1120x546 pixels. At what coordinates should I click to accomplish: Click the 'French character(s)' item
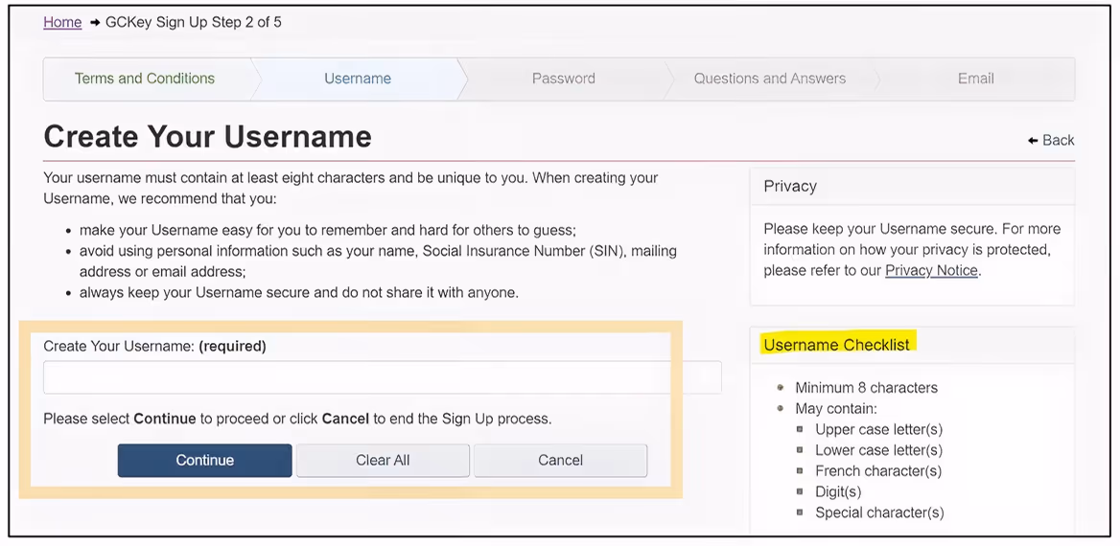tap(878, 471)
